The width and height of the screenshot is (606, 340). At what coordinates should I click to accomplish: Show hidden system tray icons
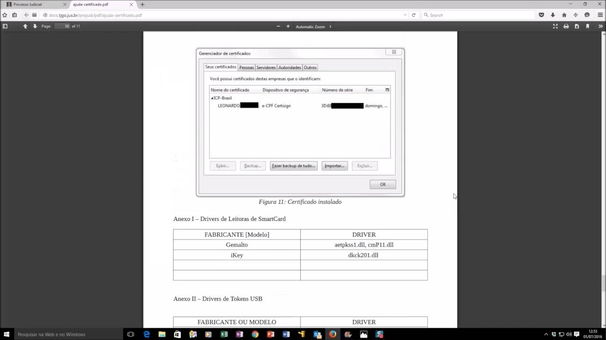[x=546, y=334]
